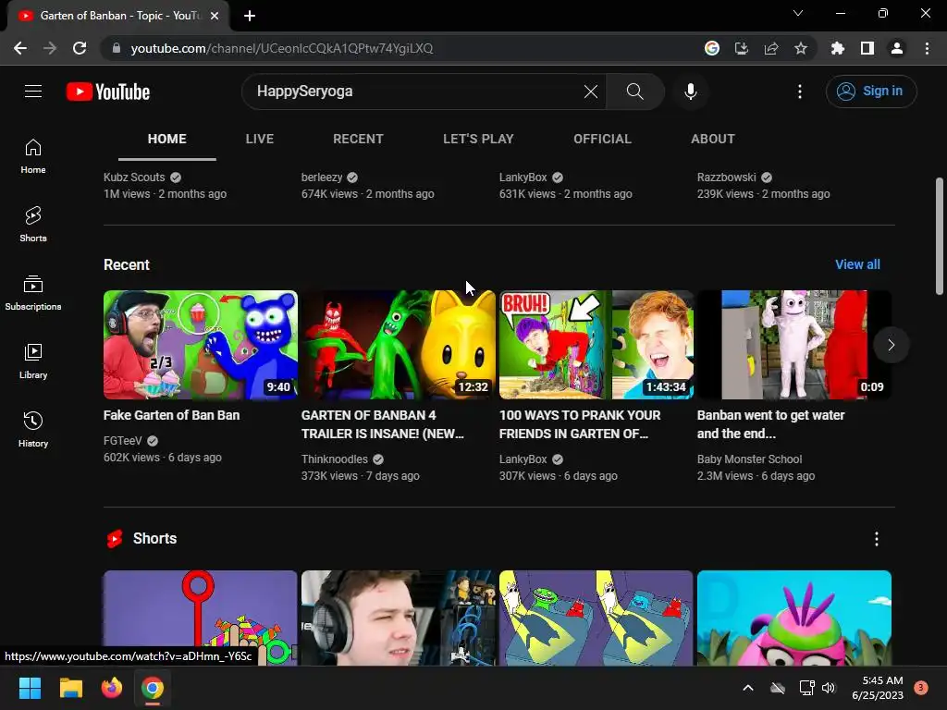
Task: Open Subscriptions in the sidebar
Action: (33, 293)
